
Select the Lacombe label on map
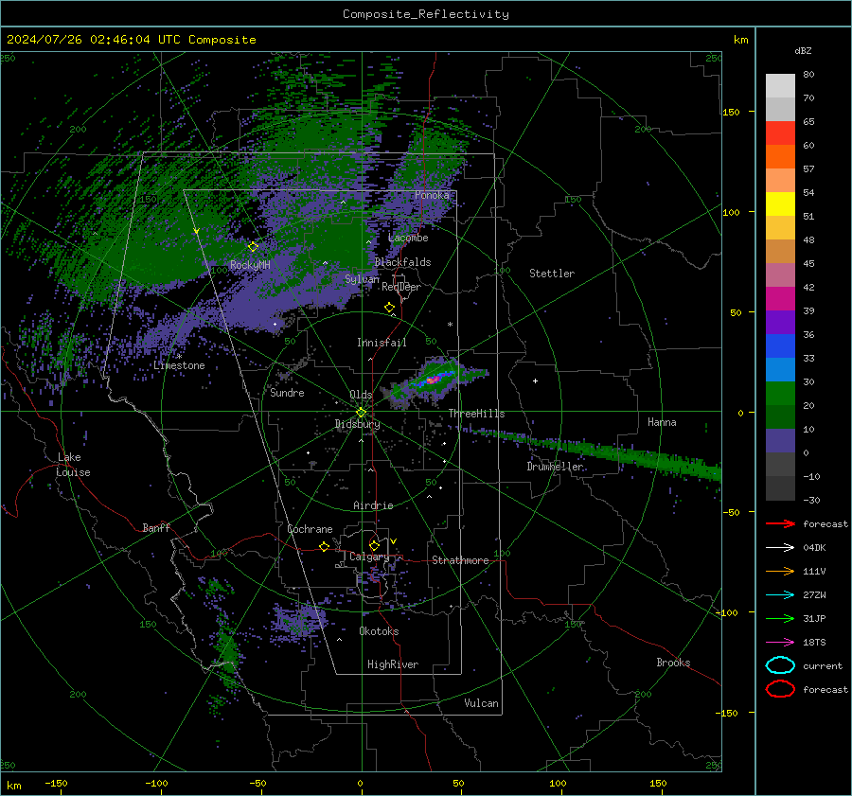tap(408, 238)
